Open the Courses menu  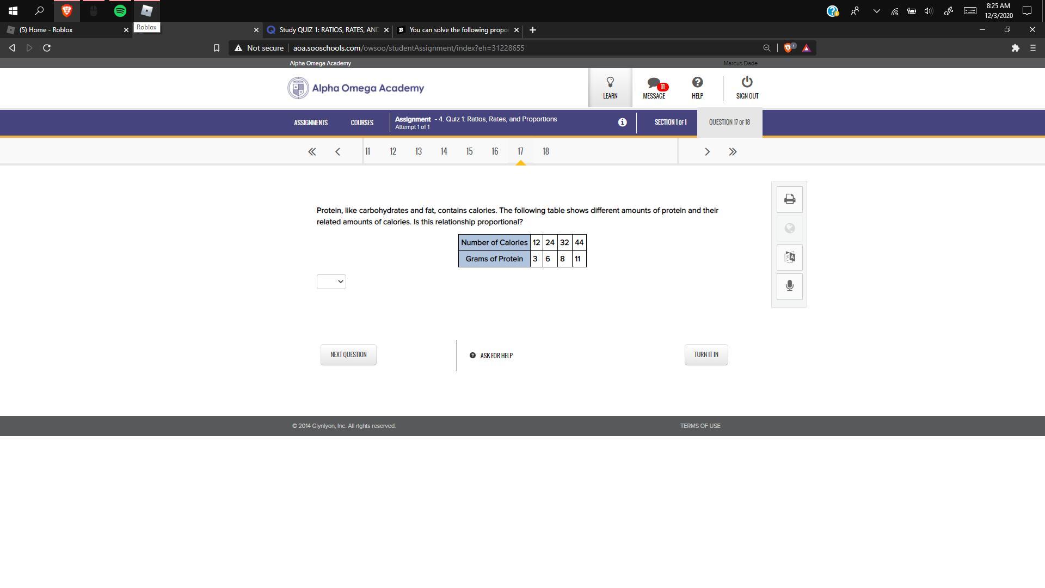[362, 122]
